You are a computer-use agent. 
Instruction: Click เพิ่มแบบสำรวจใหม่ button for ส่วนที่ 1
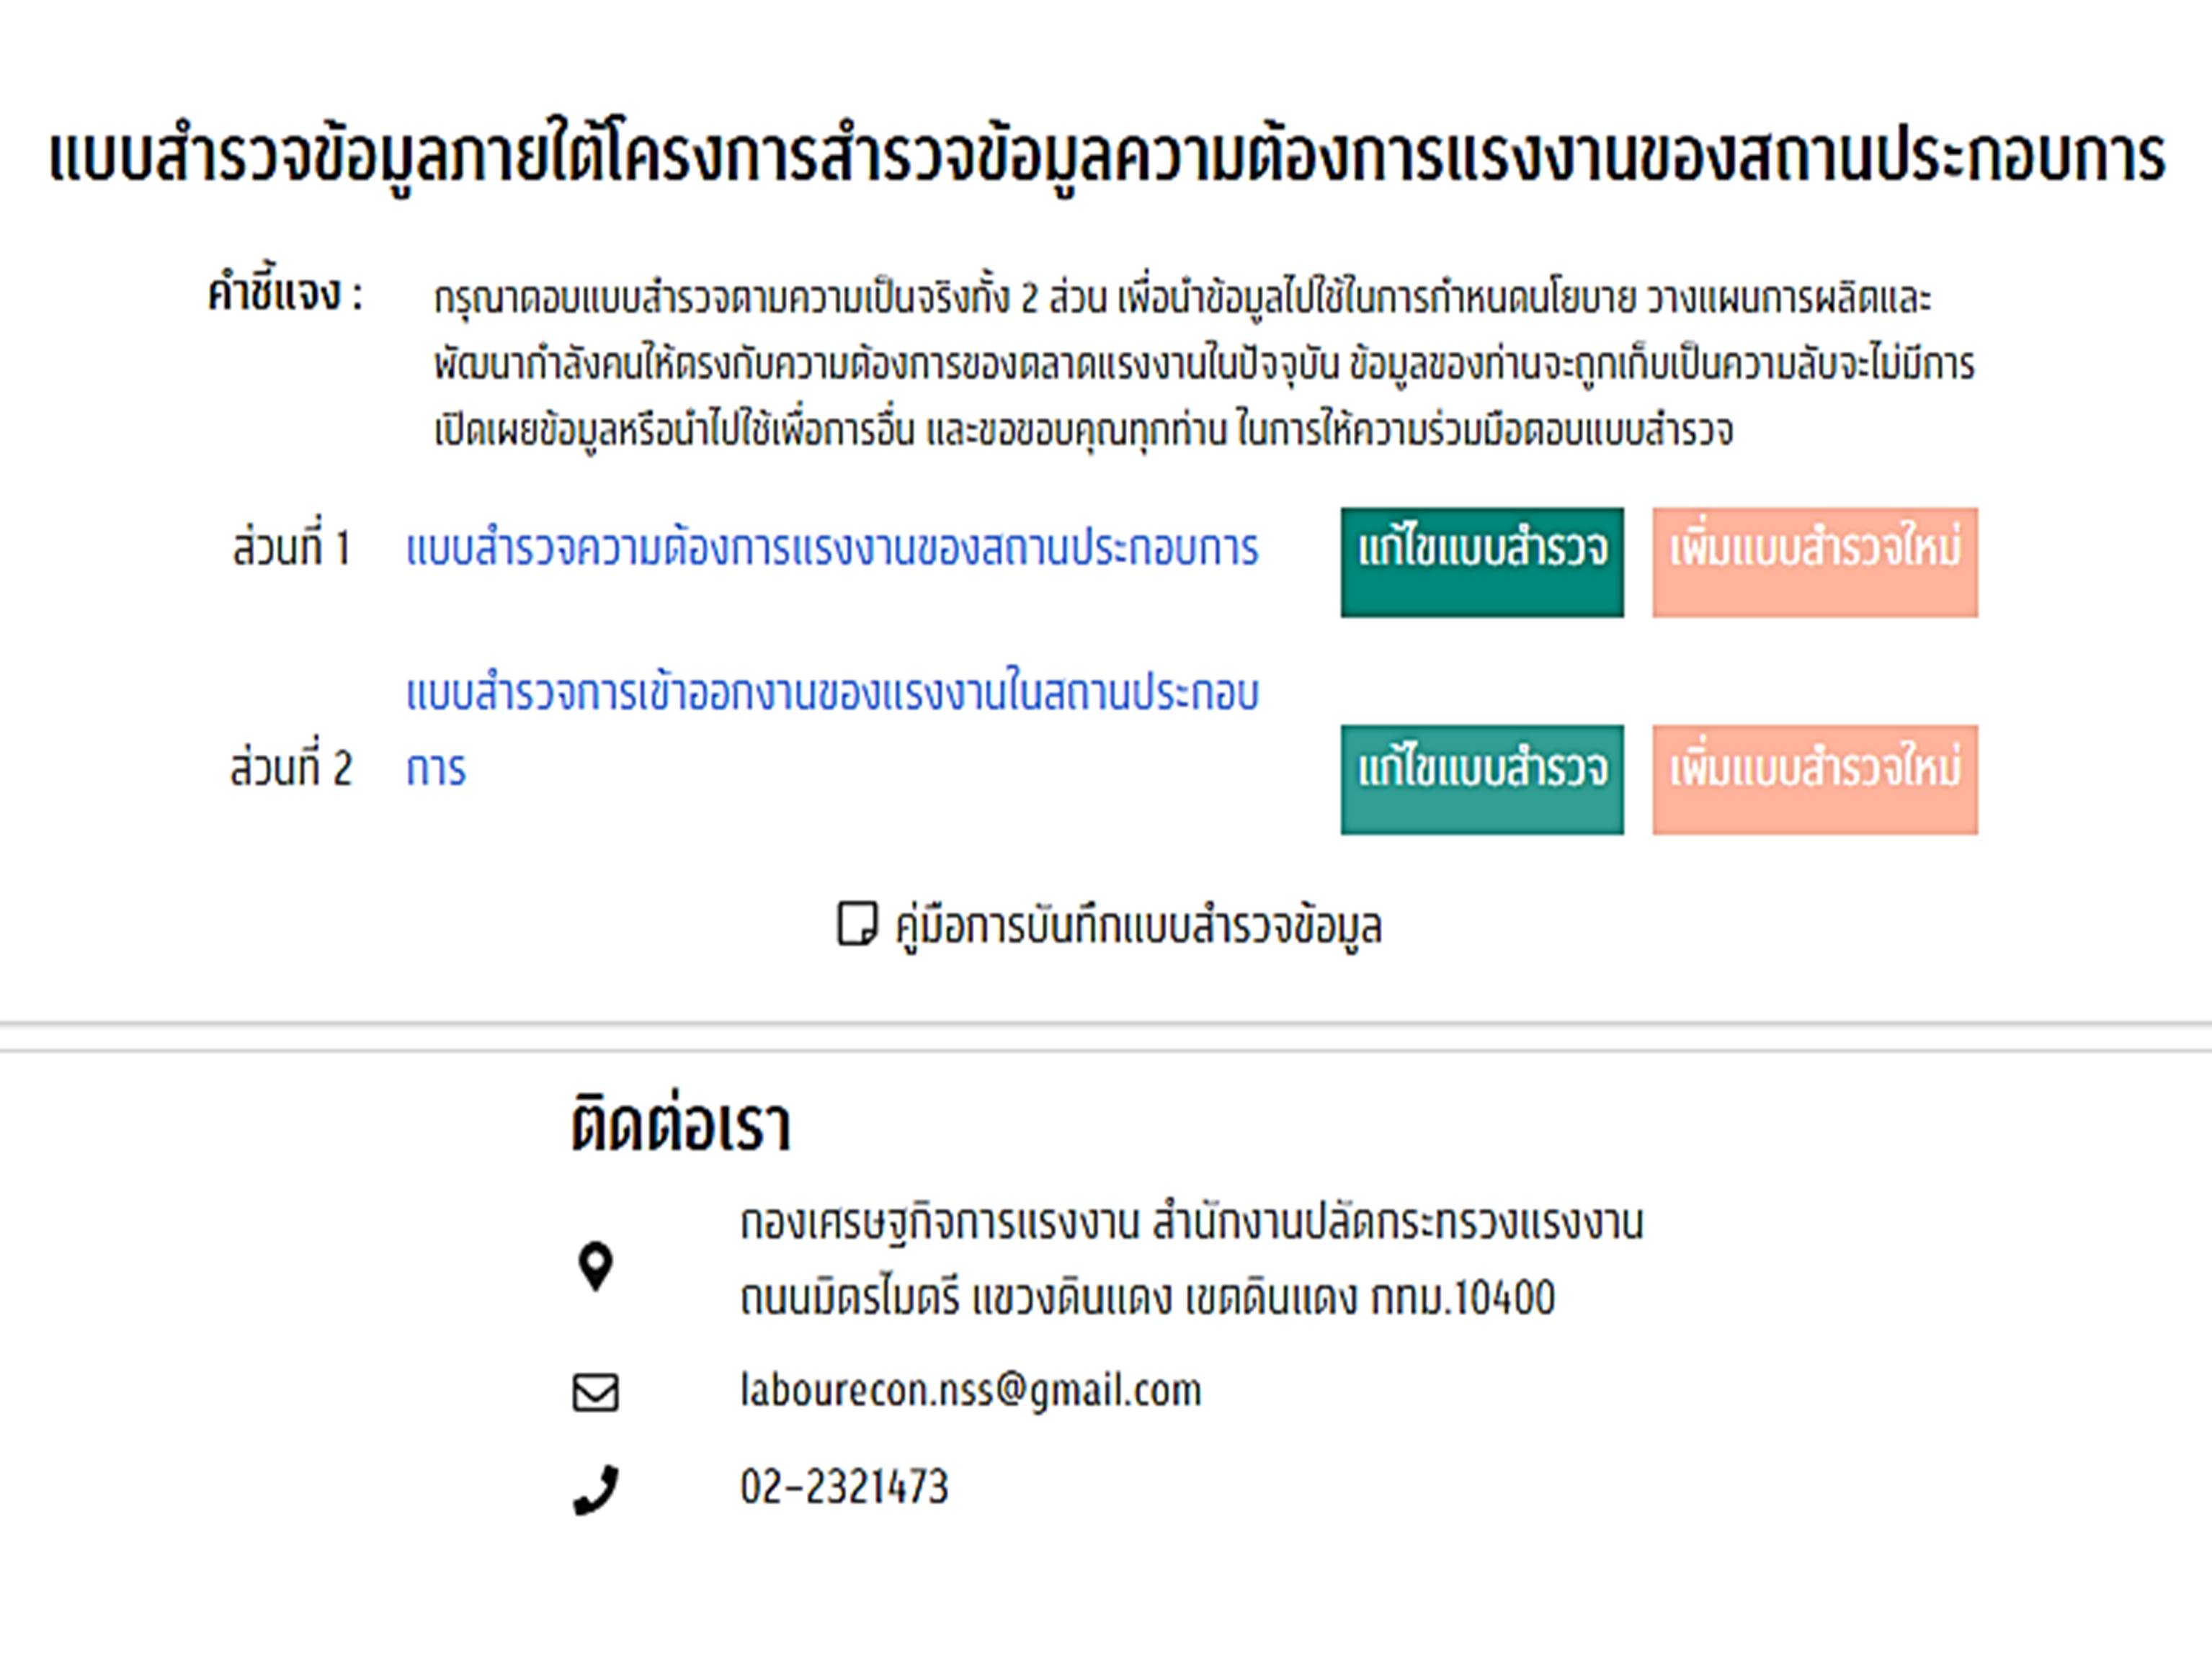pyautogui.click(x=1815, y=563)
